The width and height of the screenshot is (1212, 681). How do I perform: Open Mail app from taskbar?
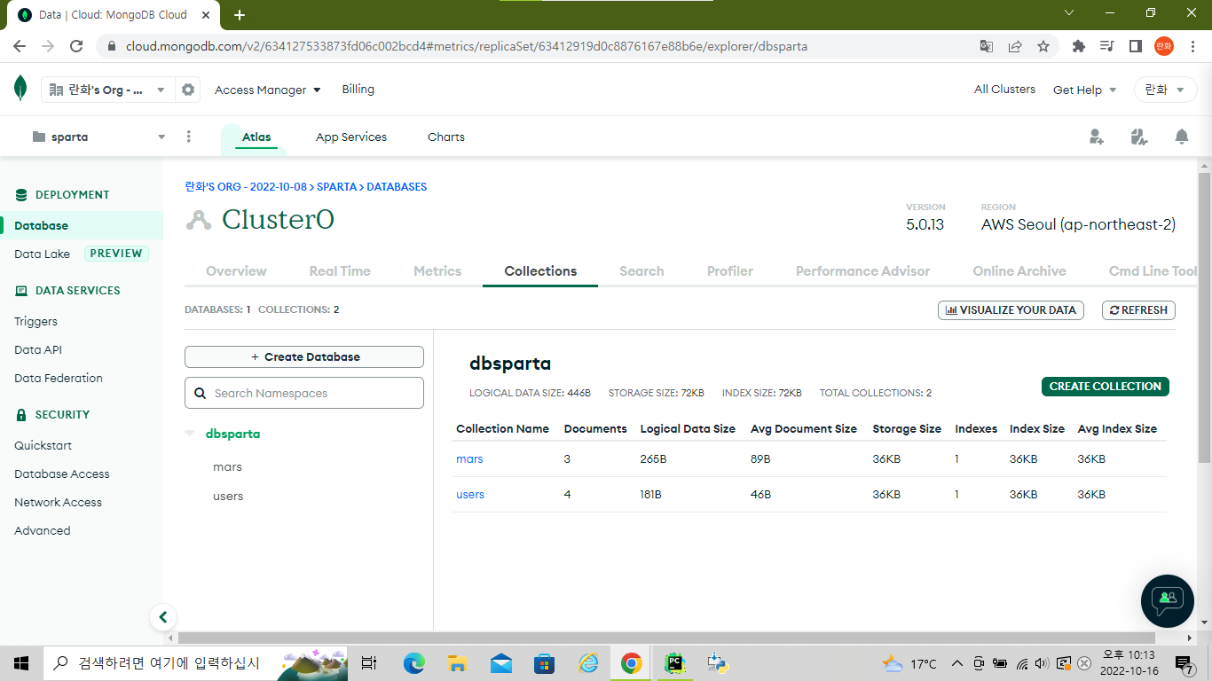[x=501, y=663]
